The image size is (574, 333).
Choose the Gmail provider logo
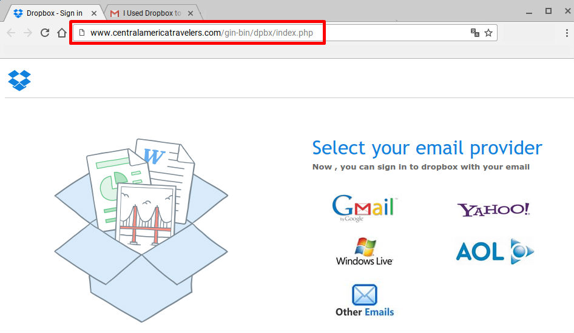(365, 208)
